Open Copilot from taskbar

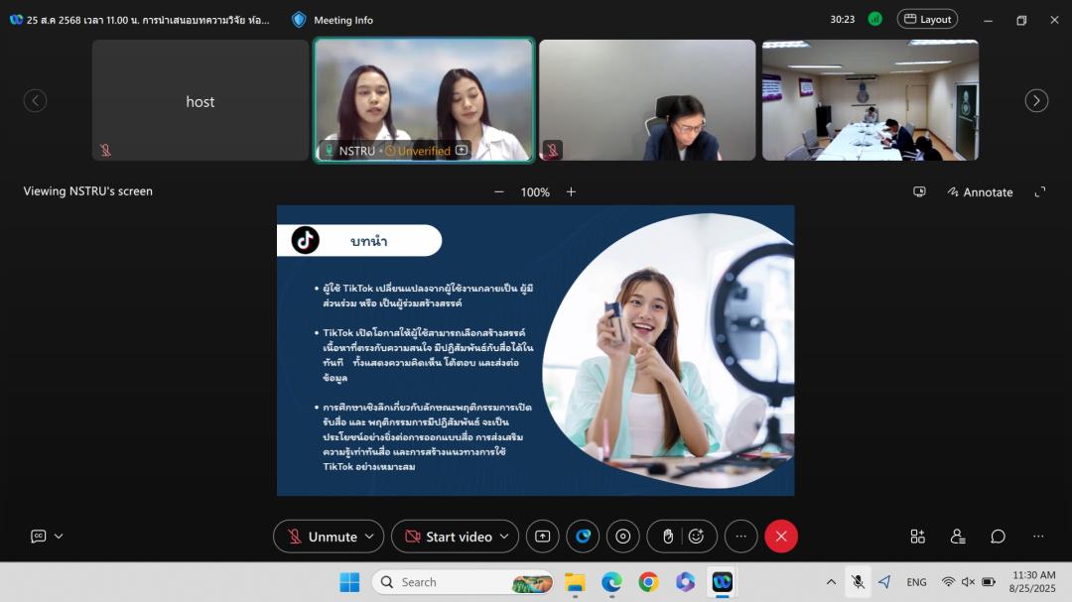(x=686, y=582)
